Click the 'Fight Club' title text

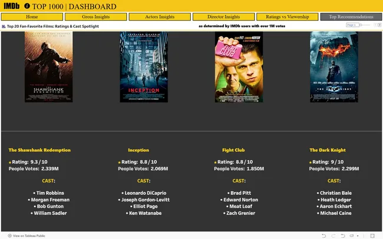tap(233, 150)
